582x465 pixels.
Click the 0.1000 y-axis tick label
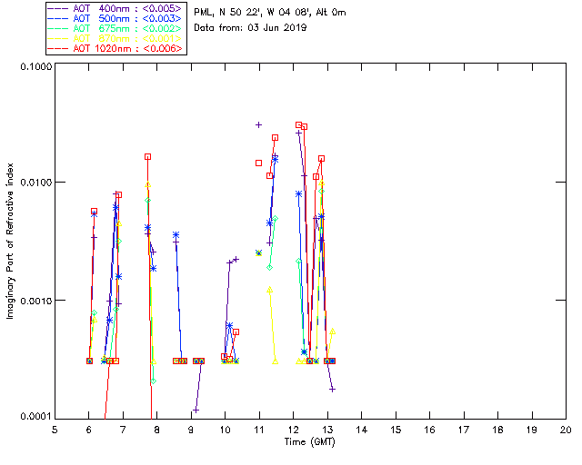pos(35,66)
